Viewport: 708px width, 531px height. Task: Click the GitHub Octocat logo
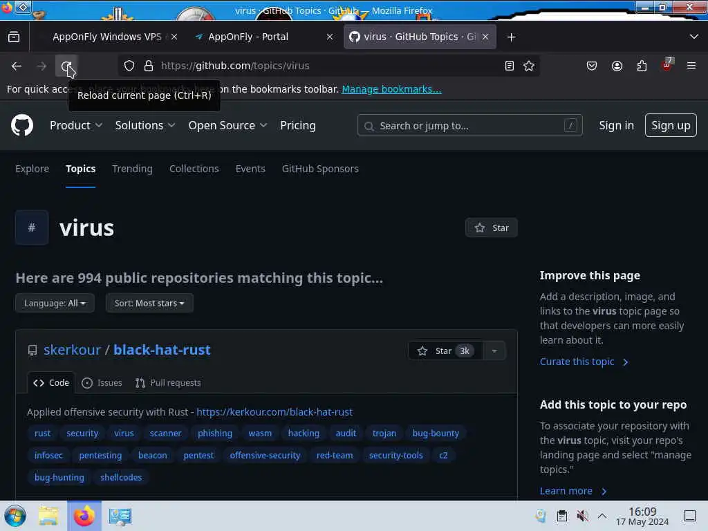click(22, 125)
